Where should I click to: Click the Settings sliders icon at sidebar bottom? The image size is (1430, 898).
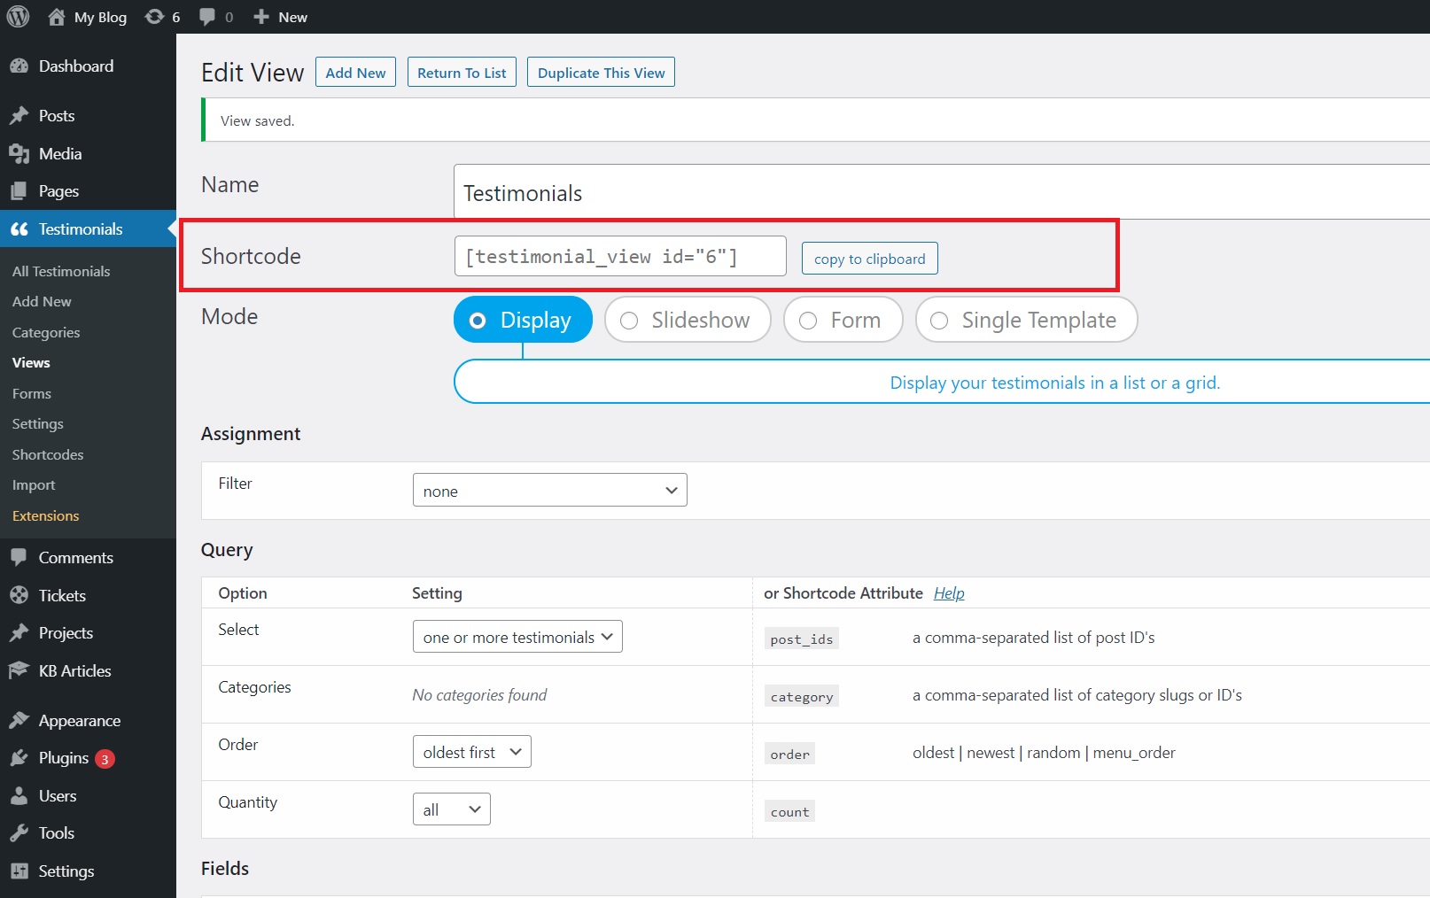click(x=19, y=871)
